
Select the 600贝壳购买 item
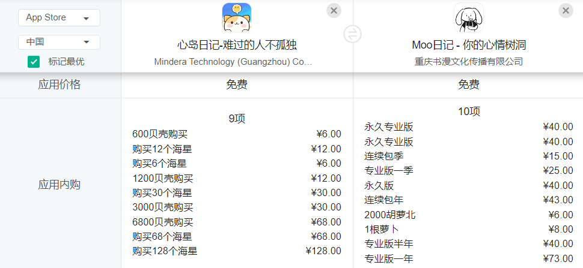pyautogui.click(x=160, y=134)
